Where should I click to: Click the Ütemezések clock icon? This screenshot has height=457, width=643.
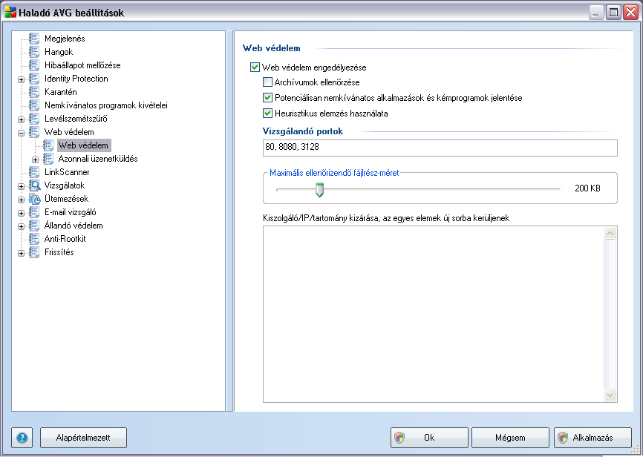[34, 199]
